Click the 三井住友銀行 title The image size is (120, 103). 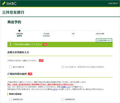[13, 12]
